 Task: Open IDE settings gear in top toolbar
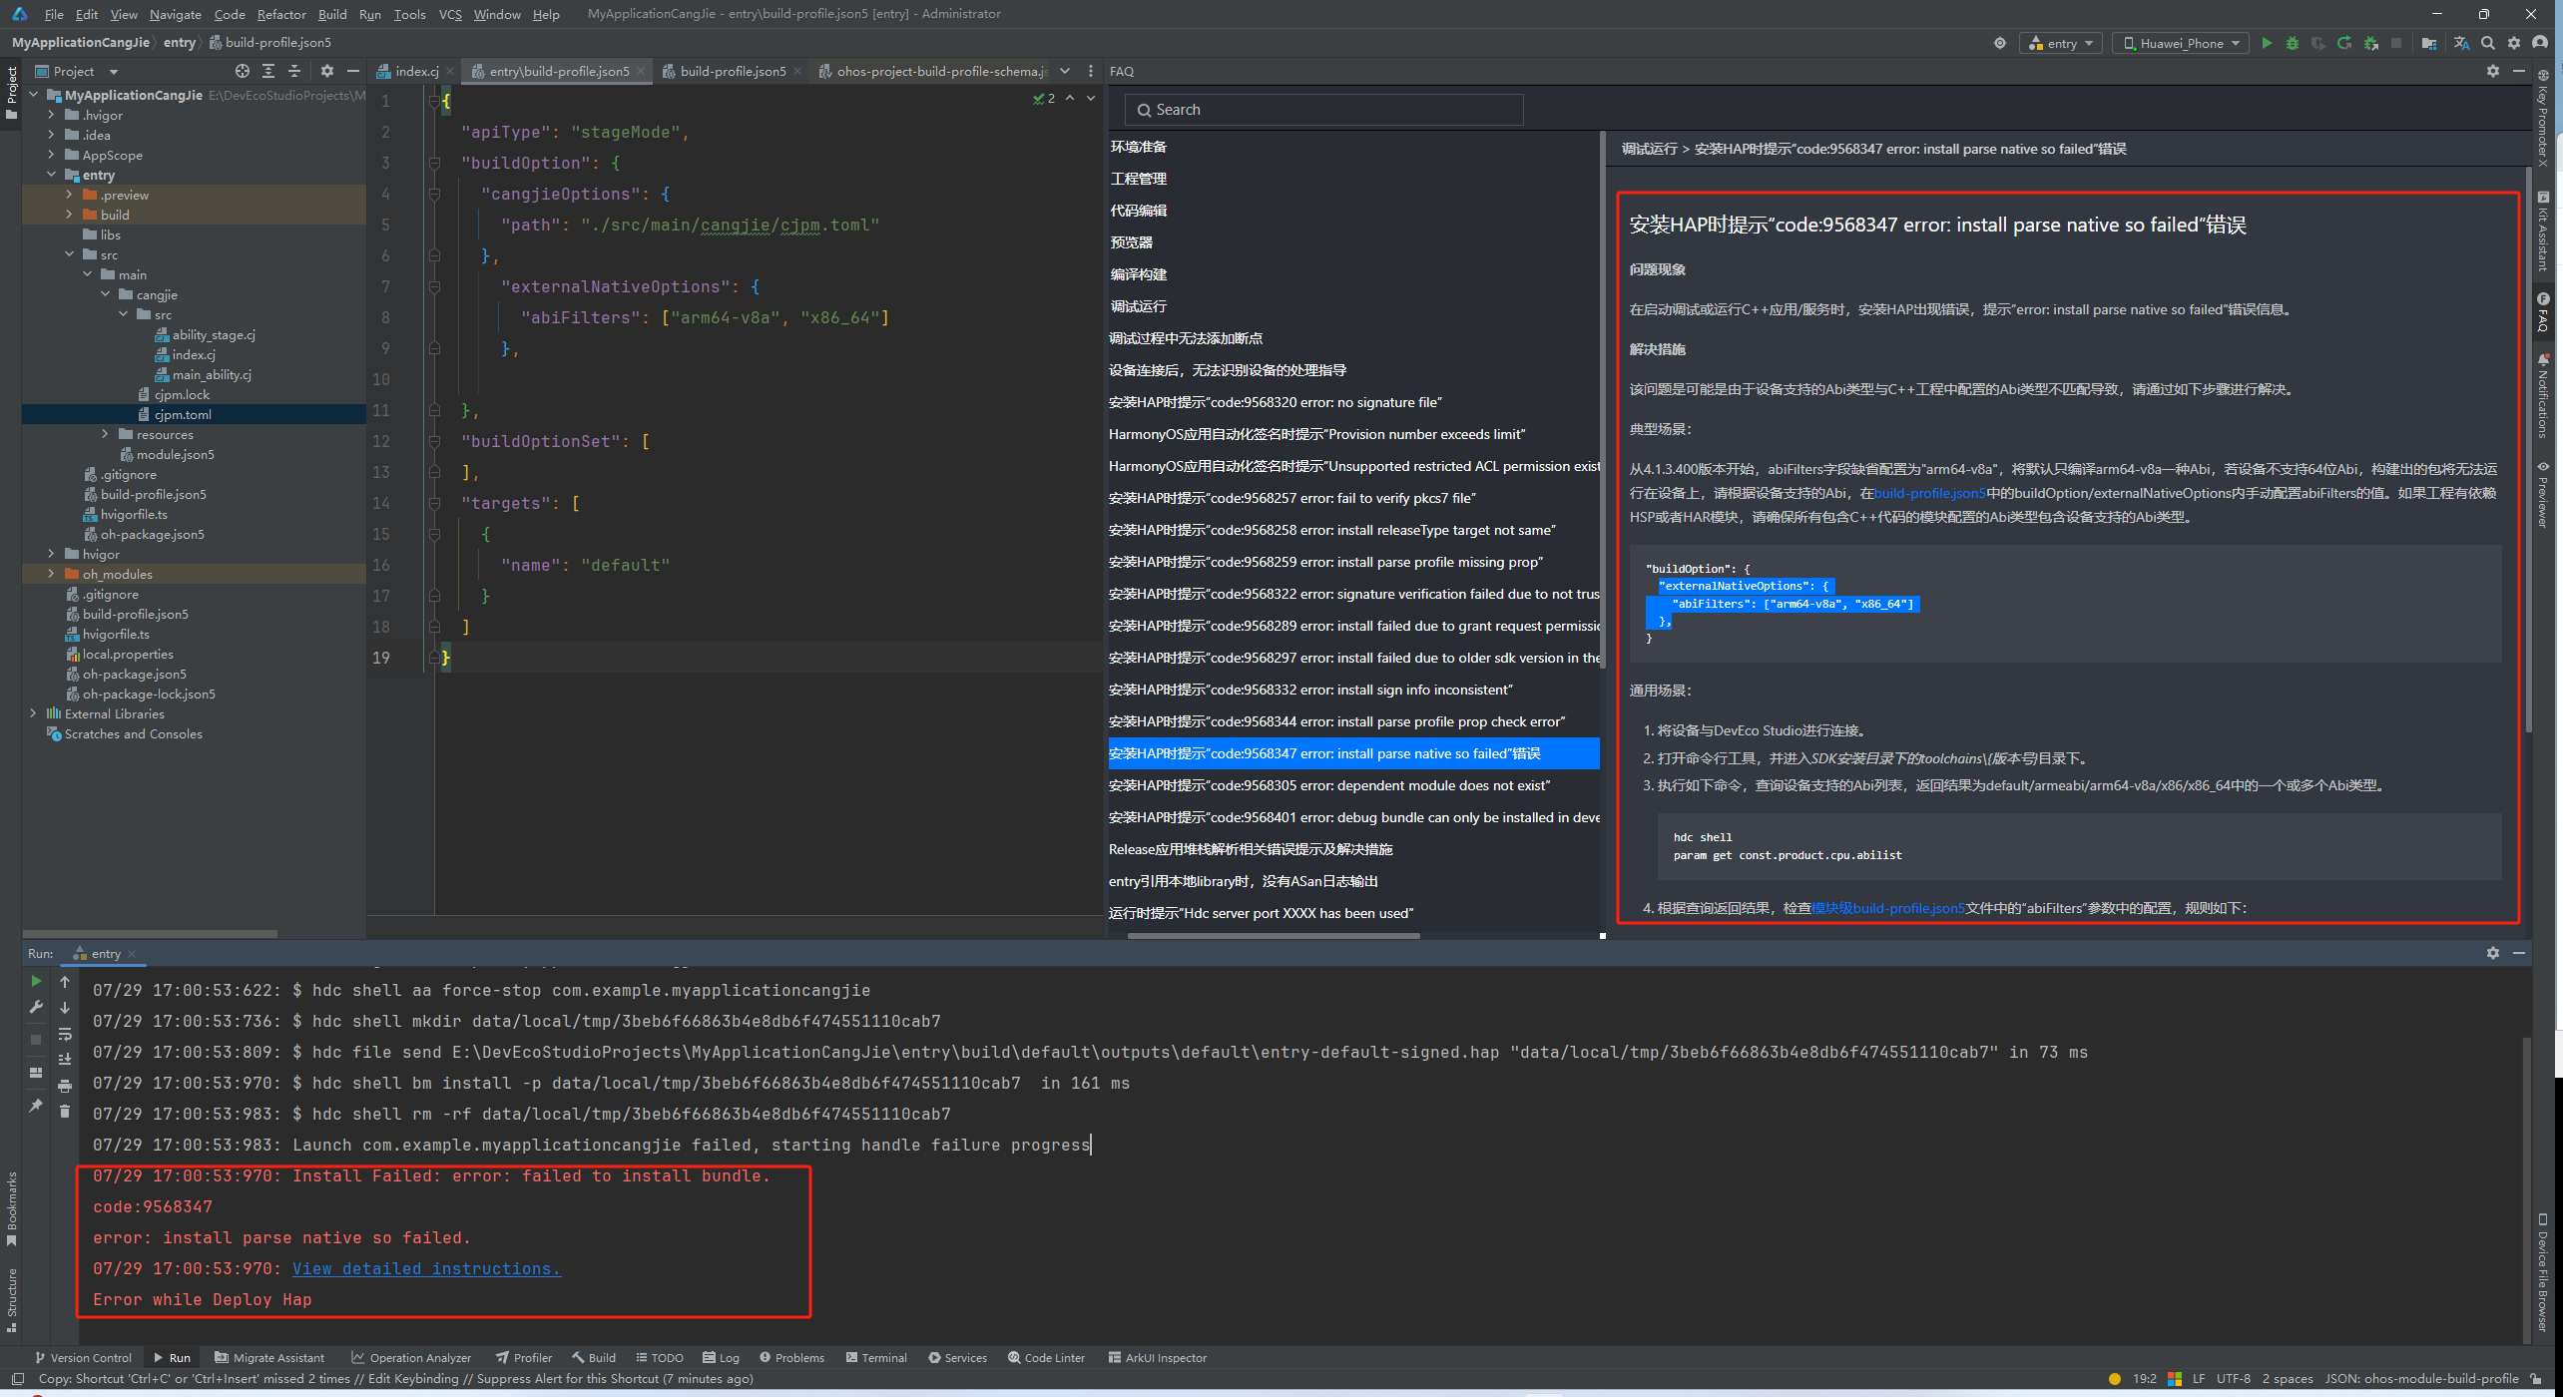pyautogui.click(x=2514, y=43)
